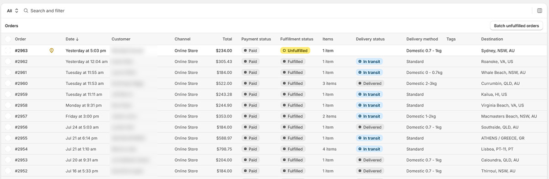Screen dimensions: 549x179
Task: Select checkbox for order #2963
Action: coord(8,51)
